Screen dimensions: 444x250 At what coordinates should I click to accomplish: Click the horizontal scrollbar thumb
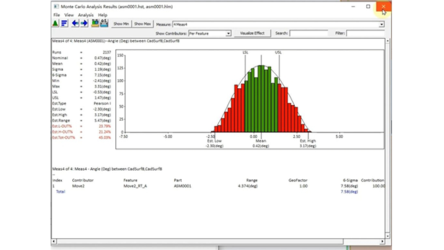click(x=200, y=241)
